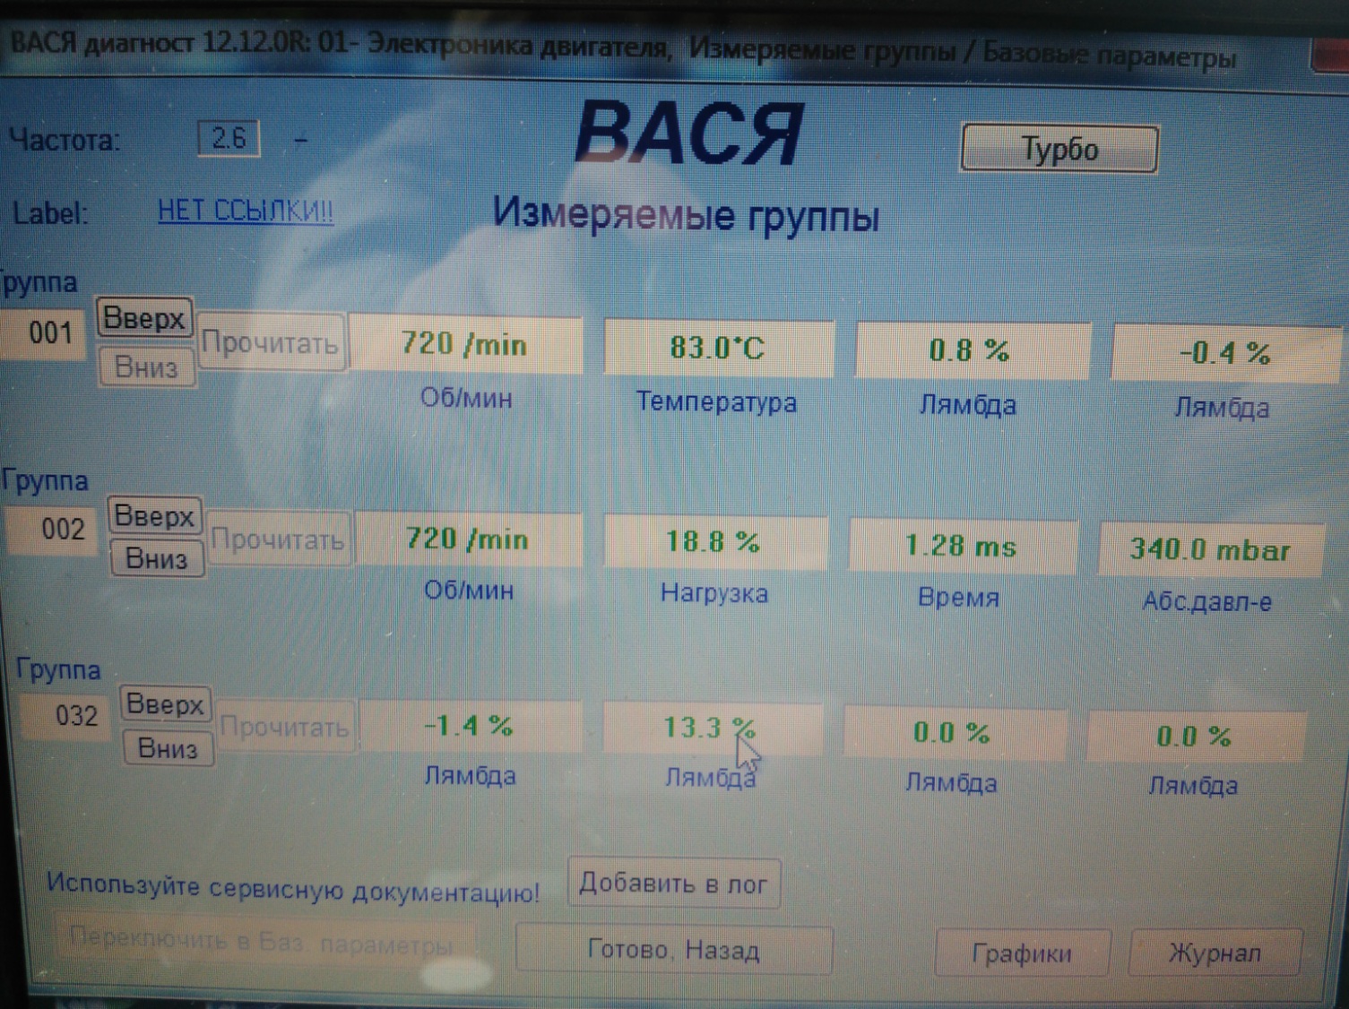Click the Турбо button
The height and width of the screenshot is (1009, 1349).
(1059, 149)
